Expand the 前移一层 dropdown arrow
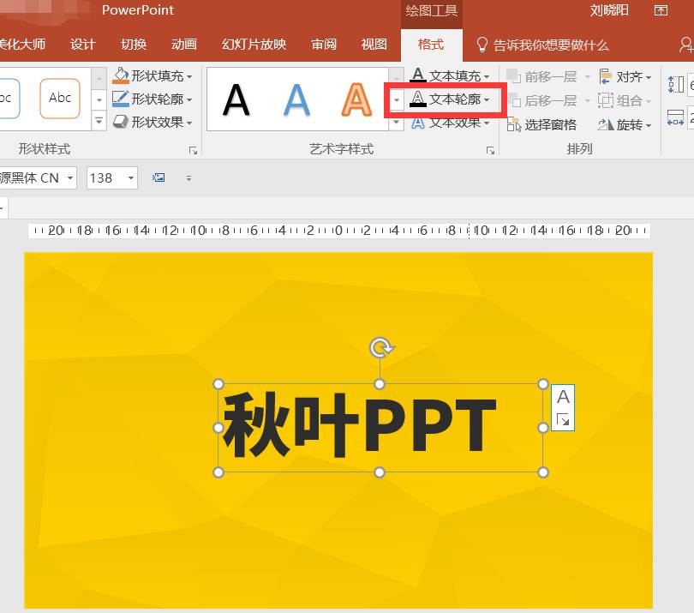694x613 pixels. coord(588,77)
